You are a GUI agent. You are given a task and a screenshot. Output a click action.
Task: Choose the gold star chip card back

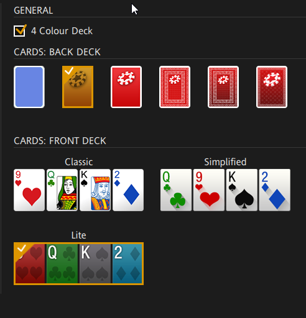(78, 87)
